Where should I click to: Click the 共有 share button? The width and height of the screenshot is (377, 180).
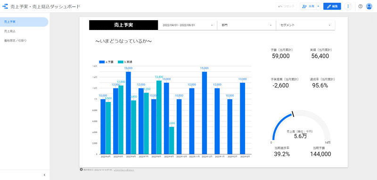point(308,7)
